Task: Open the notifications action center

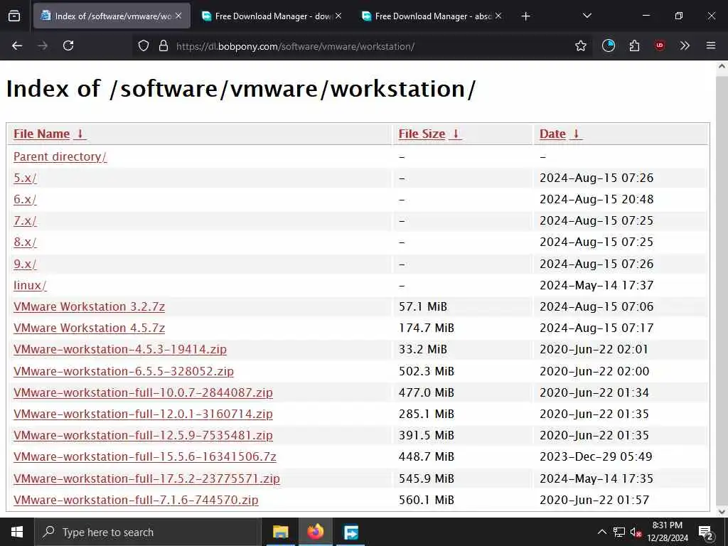Action: (x=705, y=532)
